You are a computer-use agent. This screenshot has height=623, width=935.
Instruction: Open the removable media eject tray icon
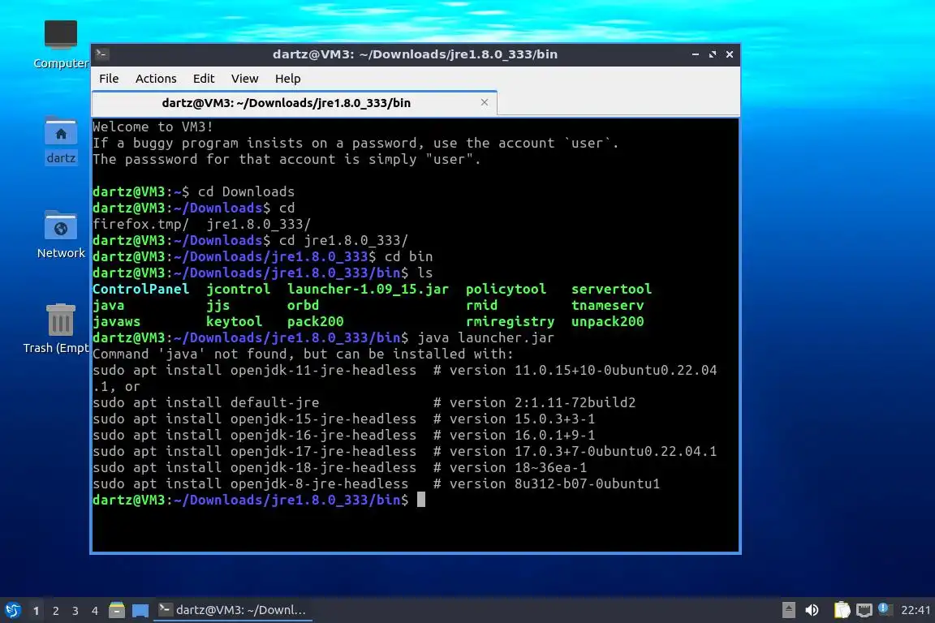[788, 610]
